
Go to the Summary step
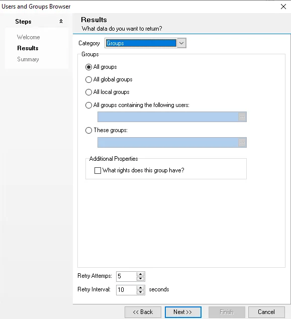click(28, 59)
